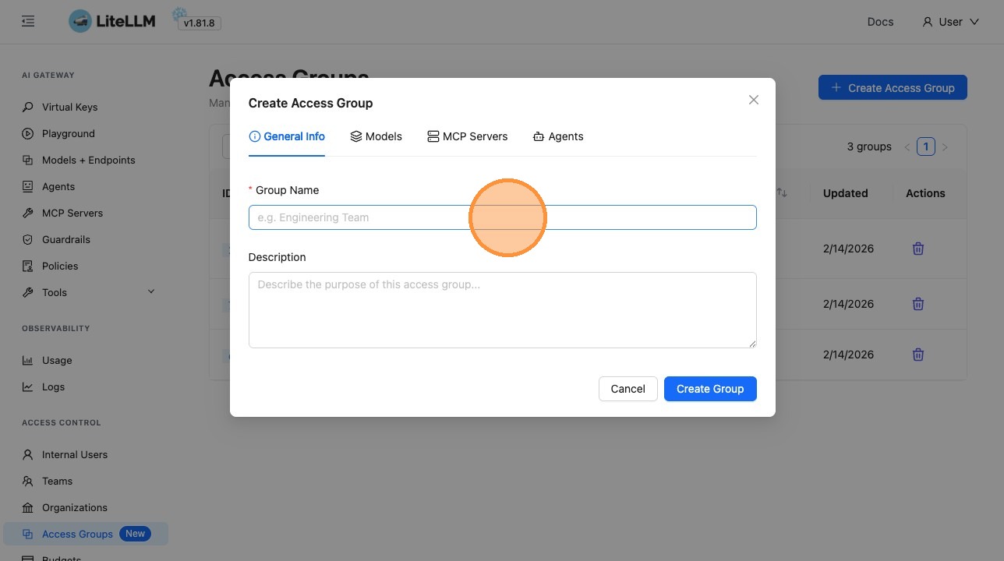
Task: Click the Playground play icon
Action: coord(28,133)
